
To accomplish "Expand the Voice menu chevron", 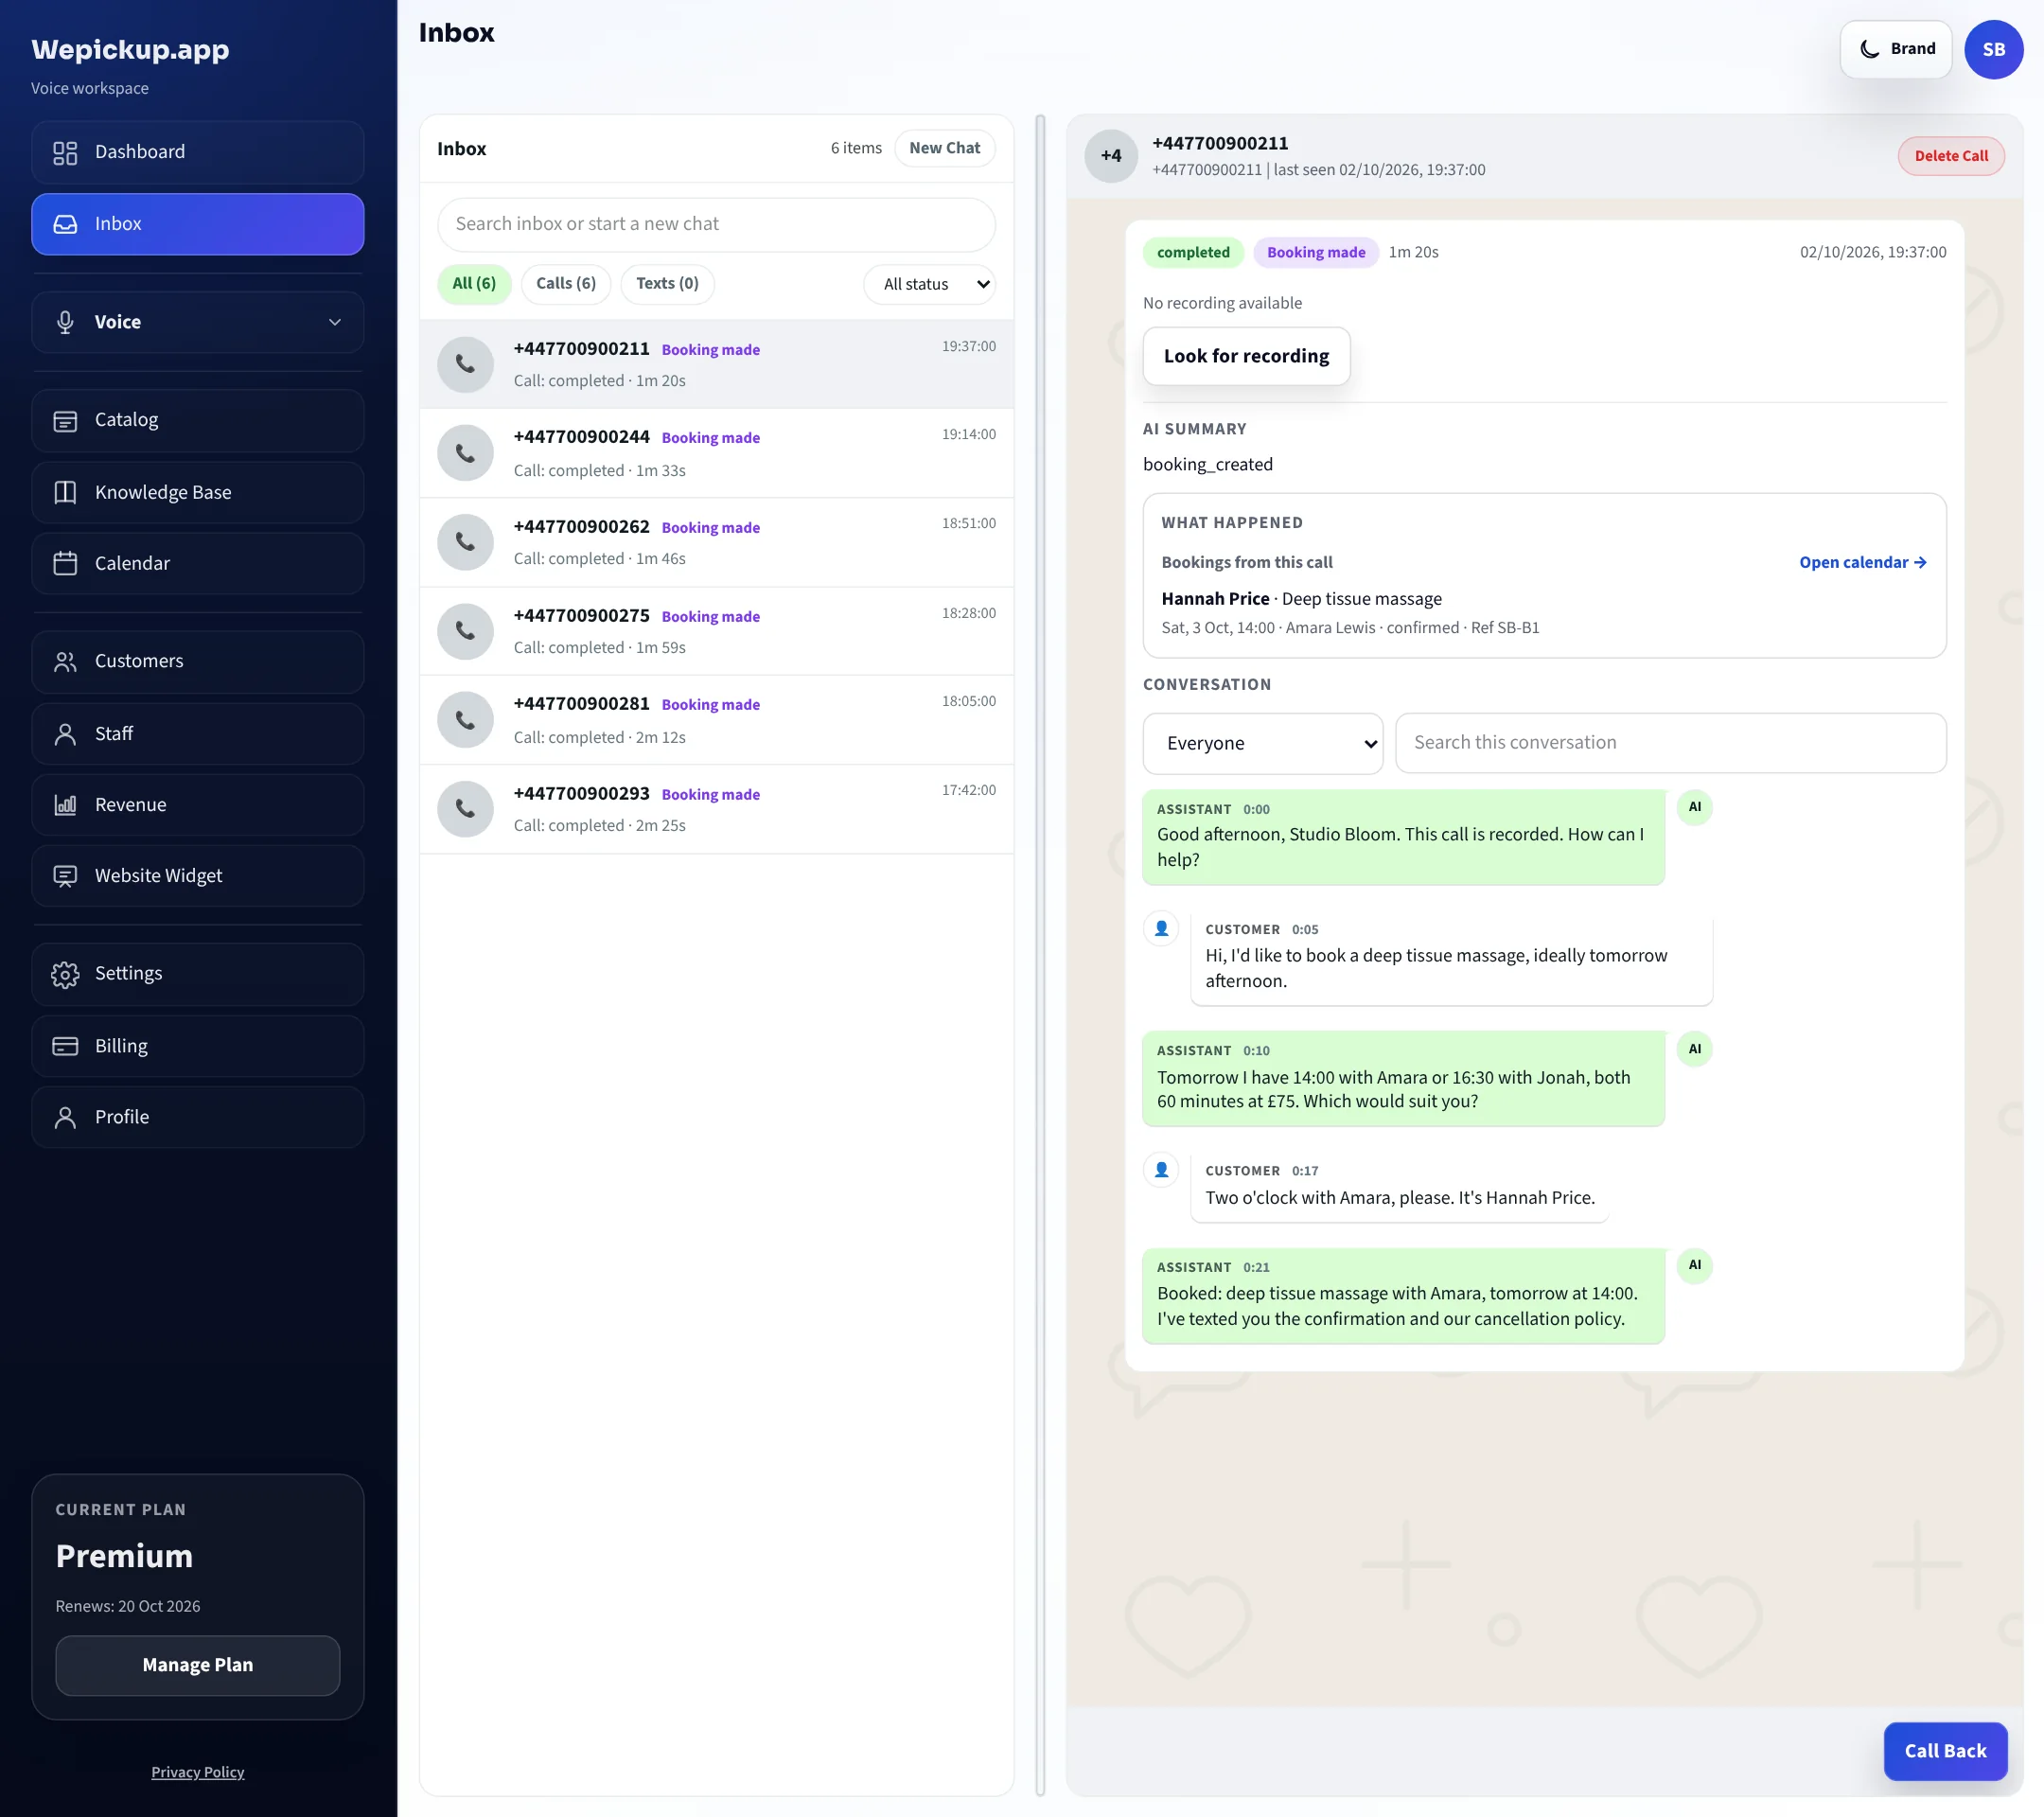I will (335, 322).
